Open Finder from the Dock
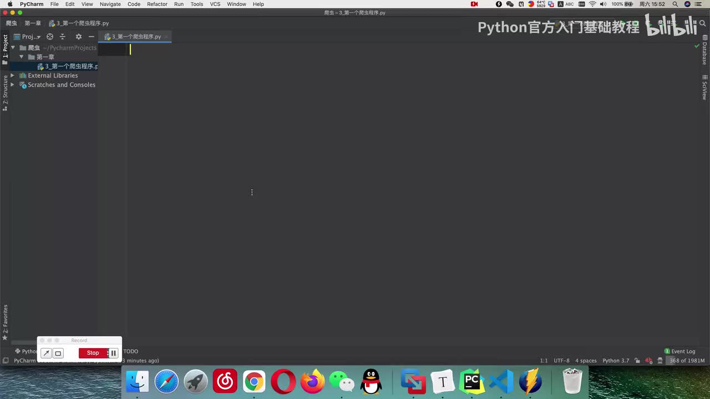Image resolution: width=710 pixels, height=399 pixels. point(137,382)
